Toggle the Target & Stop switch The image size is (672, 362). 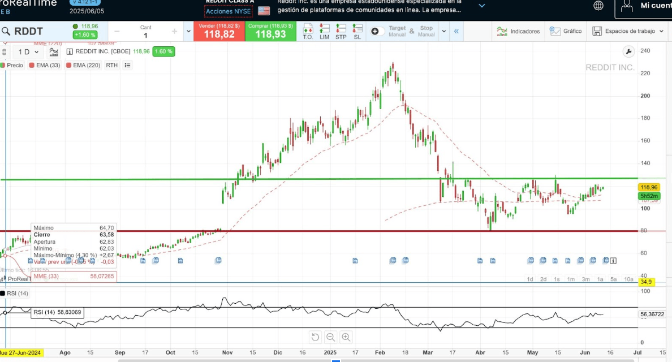tap(377, 31)
